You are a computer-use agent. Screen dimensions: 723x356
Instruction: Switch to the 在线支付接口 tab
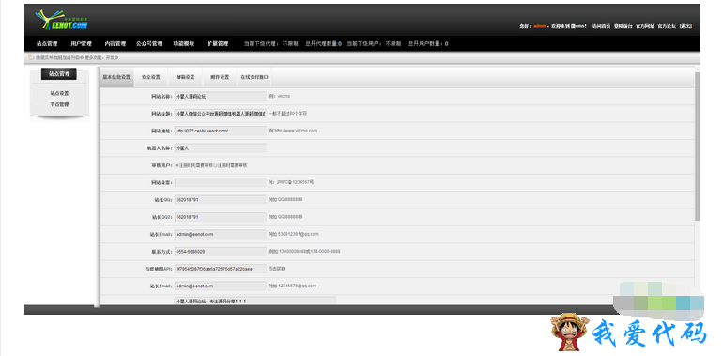[254, 77]
